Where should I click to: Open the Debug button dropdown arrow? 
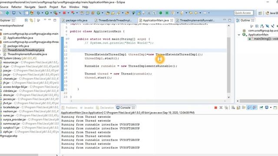pyautogui.click(x=42, y=13)
